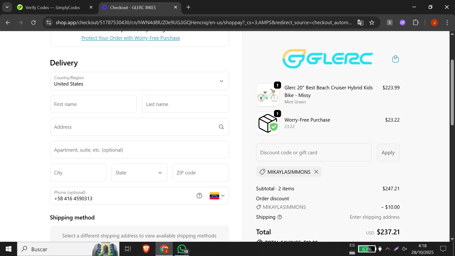Open the clock showing 4:18 28/10/2025

422,249
